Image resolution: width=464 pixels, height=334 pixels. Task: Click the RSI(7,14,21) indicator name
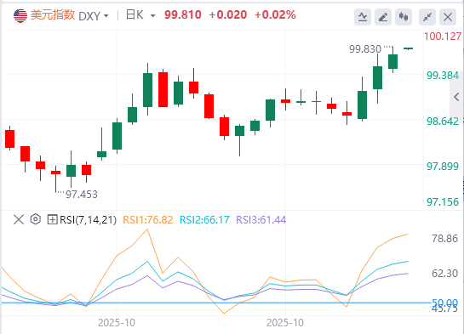pos(89,220)
